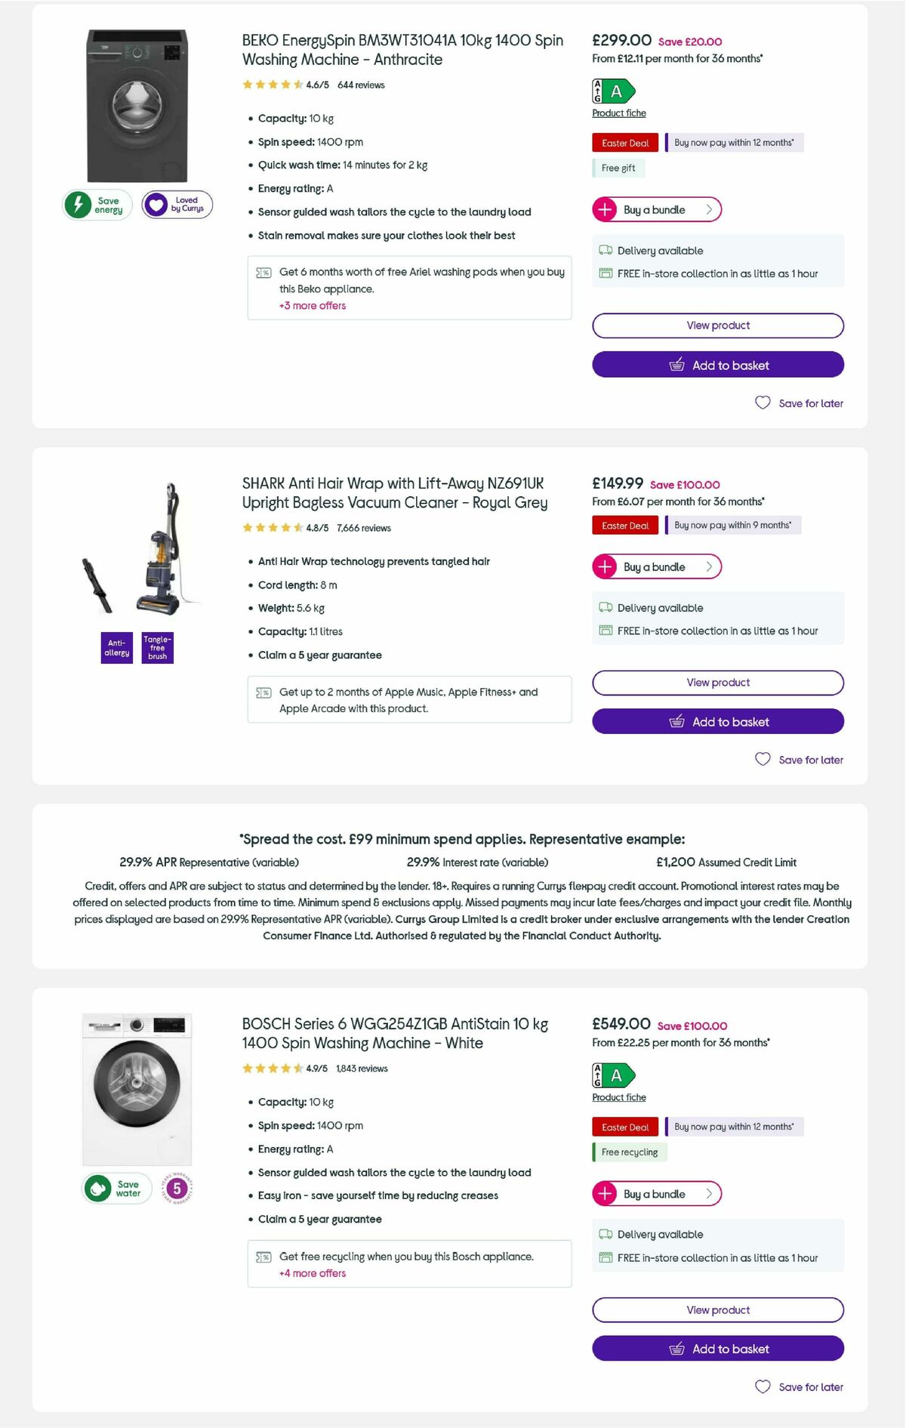The width and height of the screenshot is (906, 1428).
Task: Click the energy rating A label for Beko
Action: [613, 91]
